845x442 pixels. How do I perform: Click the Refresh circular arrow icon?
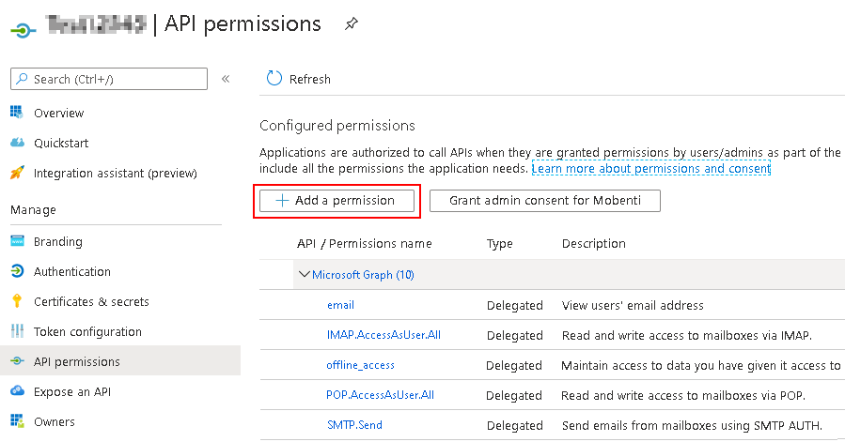(274, 79)
